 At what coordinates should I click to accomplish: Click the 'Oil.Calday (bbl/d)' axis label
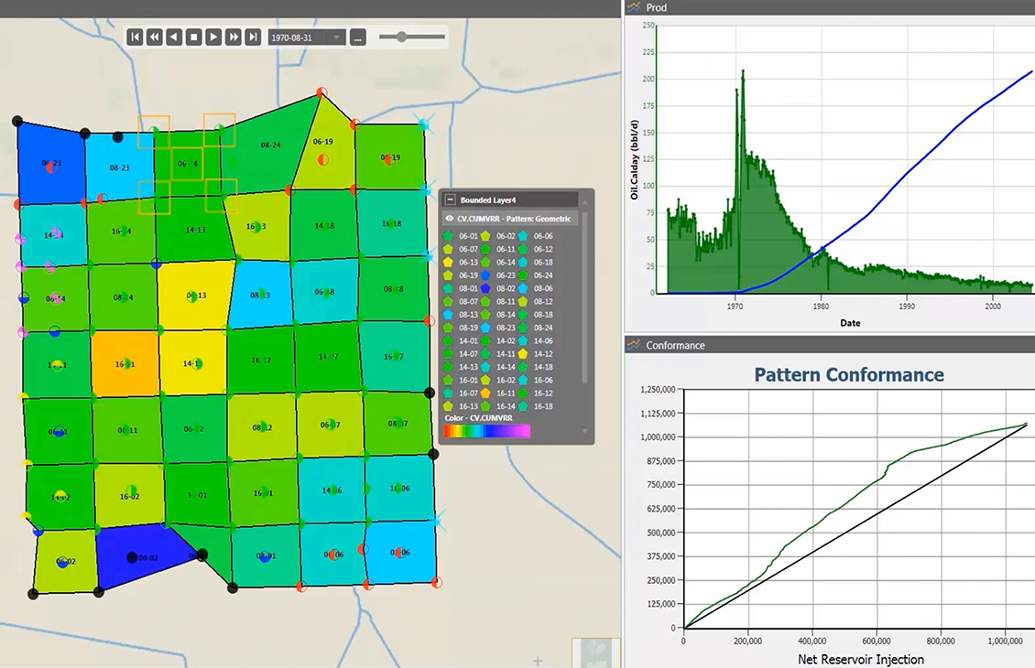(635, 159)
